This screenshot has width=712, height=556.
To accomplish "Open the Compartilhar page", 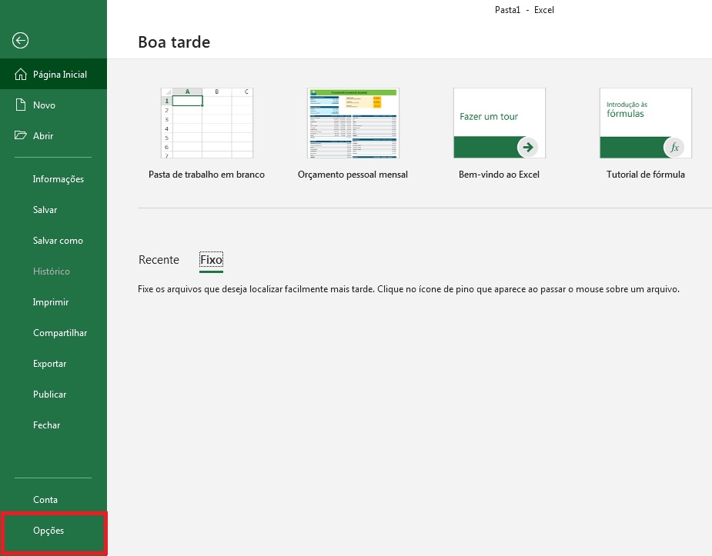I will [53, 333].
